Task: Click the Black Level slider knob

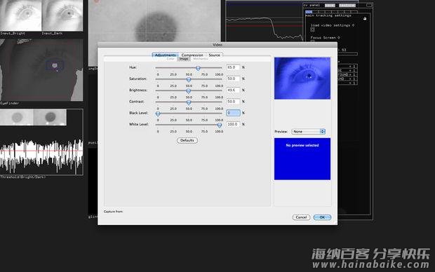Action: tap(158, 114)
